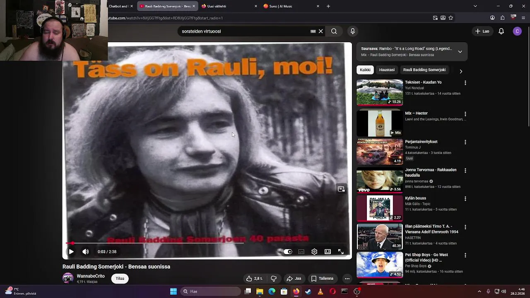
Task: Select Rauli Badding Somerjoki filter chip
Action: [x=424, y=70]
